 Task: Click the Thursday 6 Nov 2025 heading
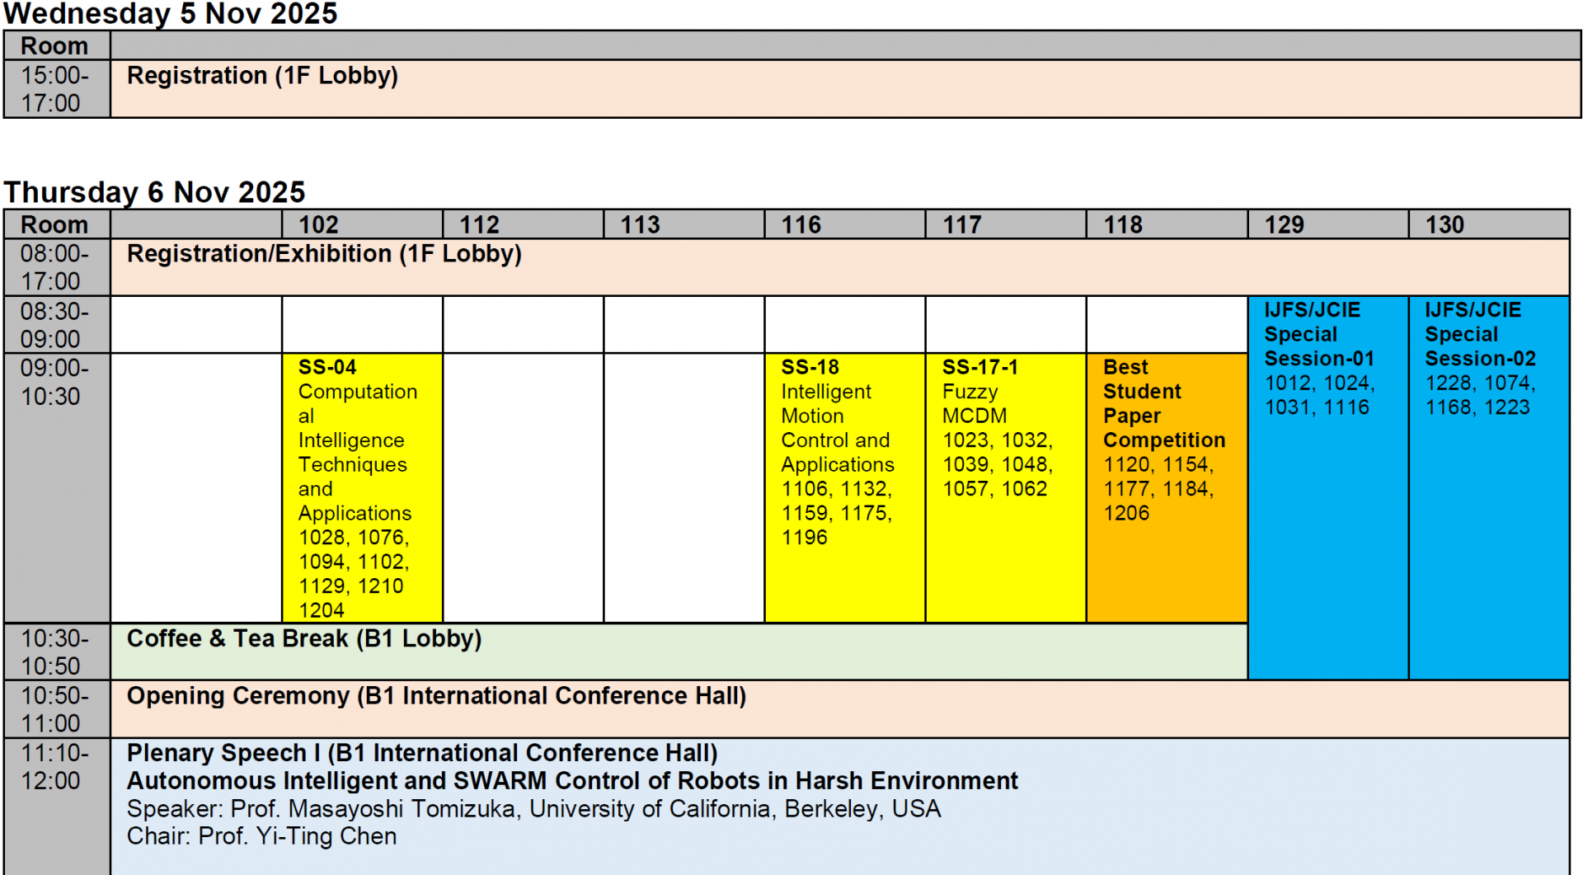(155, 192)
